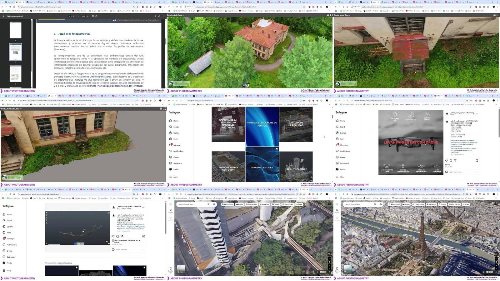
Task: Bookmark star in Instagram grid browser window
Action: [x=304, y=100]
